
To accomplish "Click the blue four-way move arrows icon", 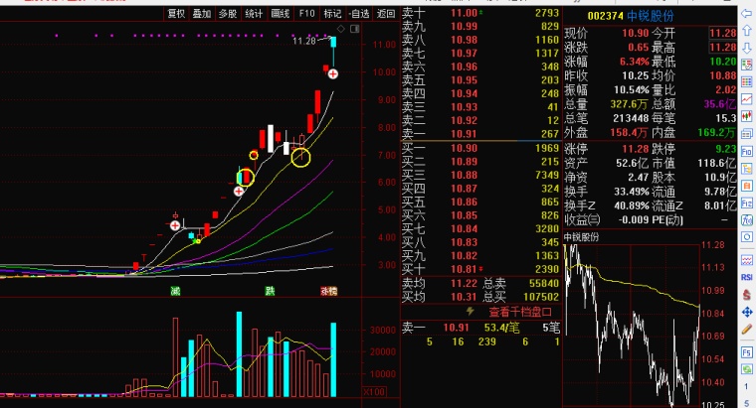I will point(746,313).
